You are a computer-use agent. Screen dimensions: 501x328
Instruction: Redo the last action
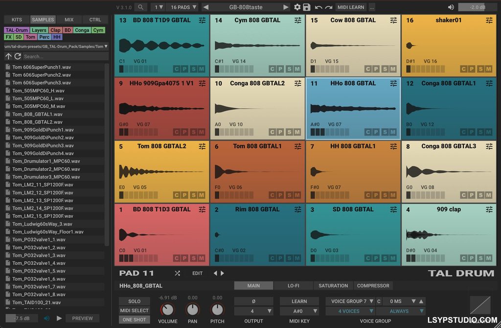tap(329, 7)
